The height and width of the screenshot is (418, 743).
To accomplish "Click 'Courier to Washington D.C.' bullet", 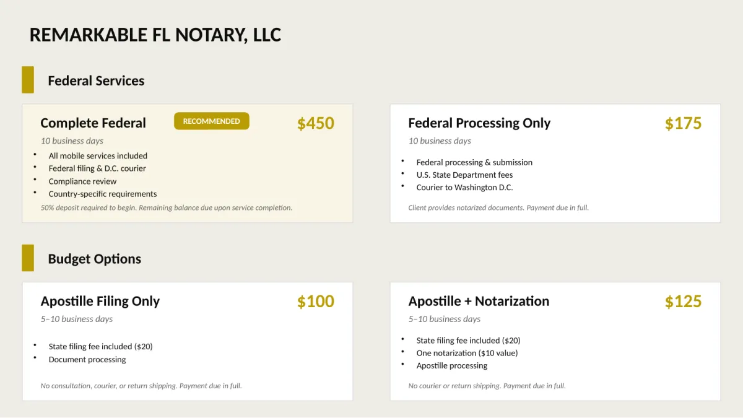I will pyautogui.click(x=464, y=188).
